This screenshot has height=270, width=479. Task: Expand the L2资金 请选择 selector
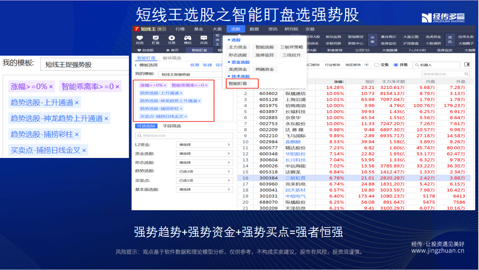[204, 144]
